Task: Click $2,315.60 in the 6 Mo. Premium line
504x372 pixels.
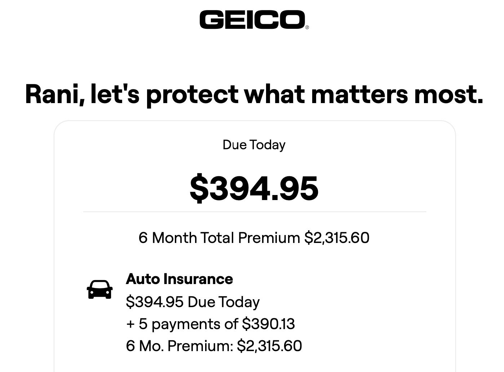Action: [269, 346]
